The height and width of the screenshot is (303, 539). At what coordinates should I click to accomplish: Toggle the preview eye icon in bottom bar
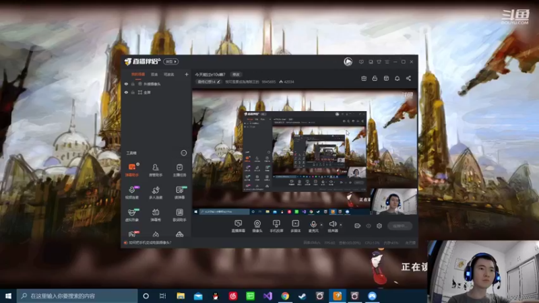[x=369, y=226]
